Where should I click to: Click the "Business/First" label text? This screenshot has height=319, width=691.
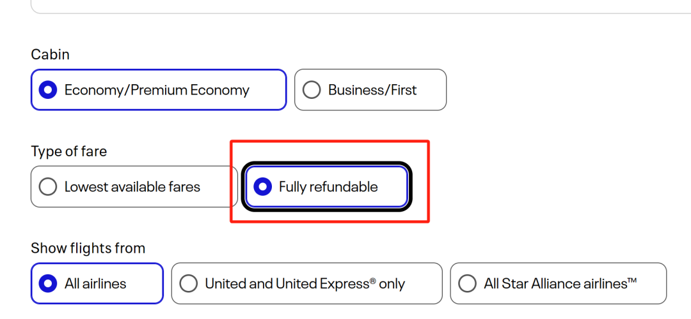[372, 90]
